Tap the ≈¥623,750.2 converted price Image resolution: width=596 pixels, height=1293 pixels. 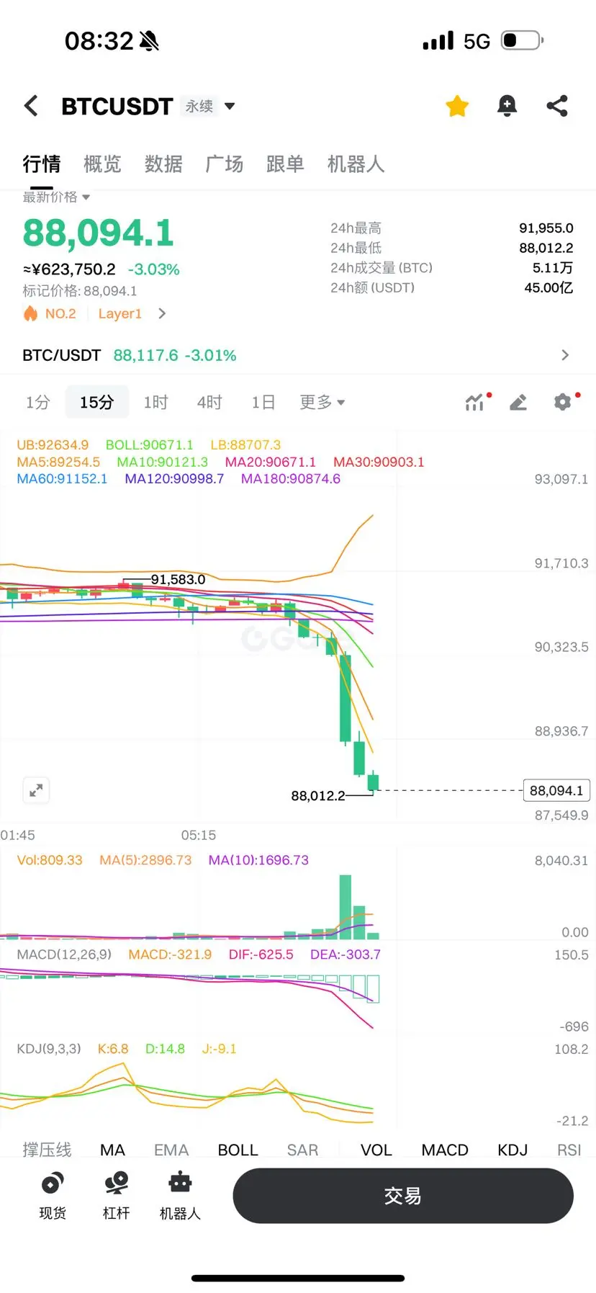tap(70, 269)
